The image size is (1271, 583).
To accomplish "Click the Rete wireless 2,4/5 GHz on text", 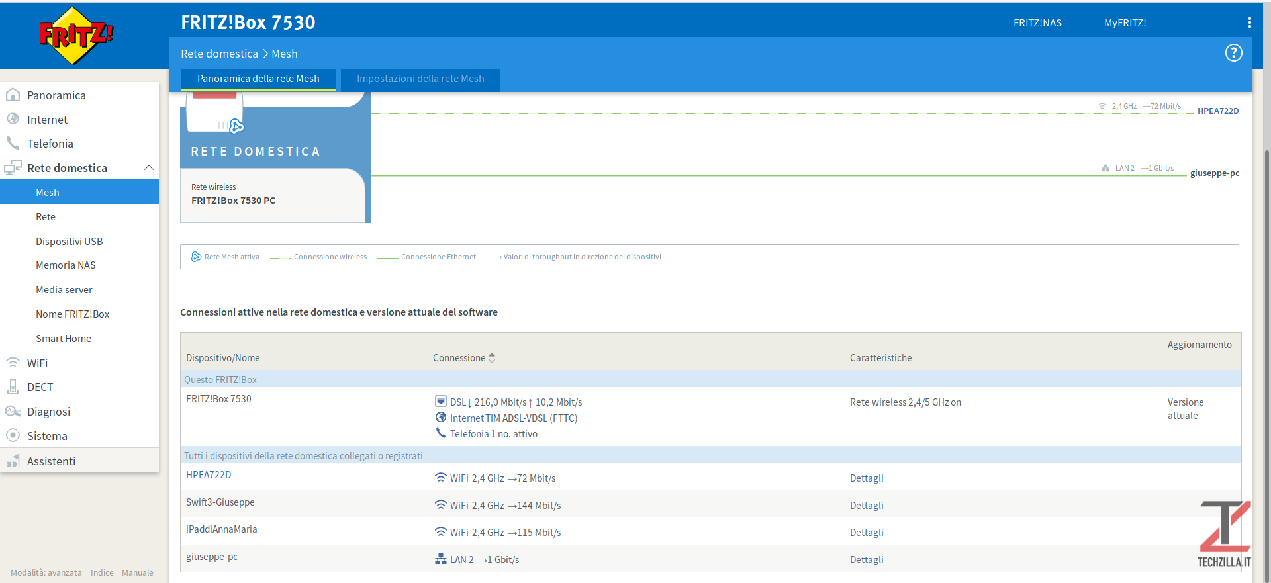I will (905, 402).
